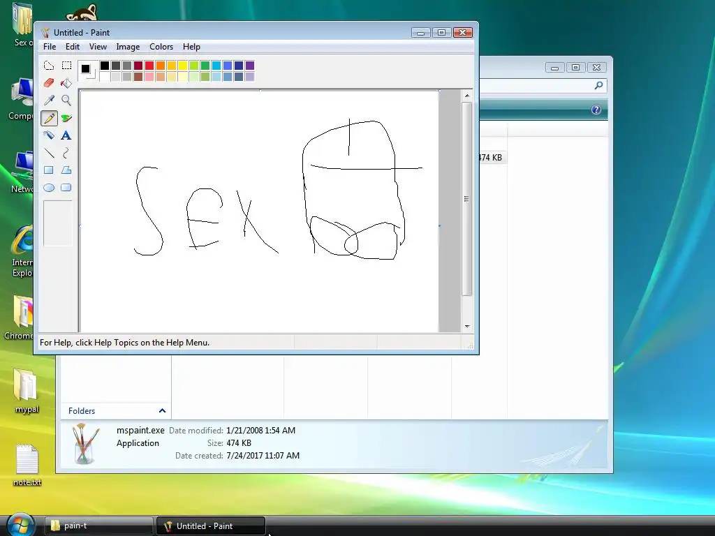Image resolution: width=715 pixels, height=536 pixels.
Task: Maximize the Paint window
Action: coord(441,32)
